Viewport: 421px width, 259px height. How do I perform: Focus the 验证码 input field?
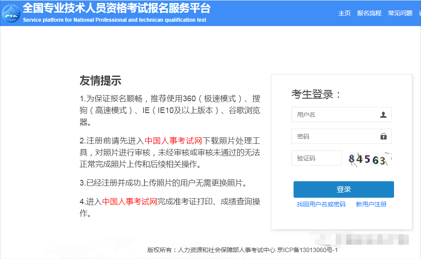click(317, 158)
